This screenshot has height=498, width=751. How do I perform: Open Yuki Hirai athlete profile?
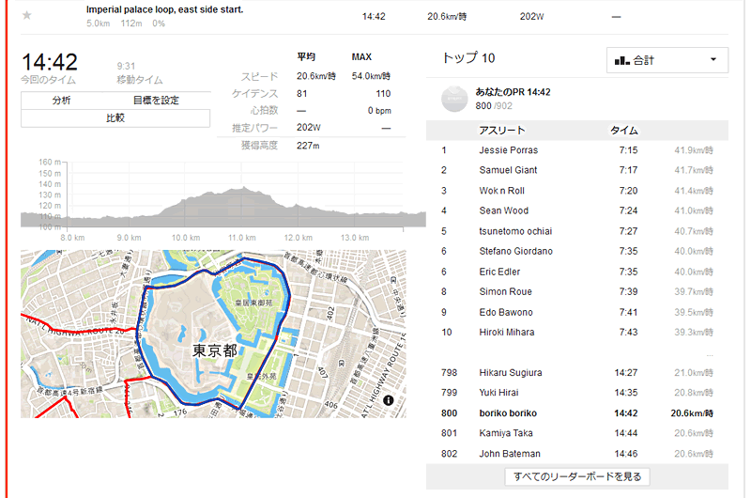click(x=498, y=392)
